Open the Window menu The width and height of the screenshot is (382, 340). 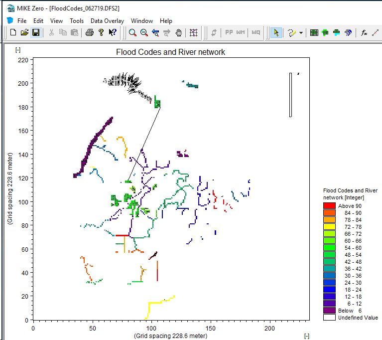(142, 21)
